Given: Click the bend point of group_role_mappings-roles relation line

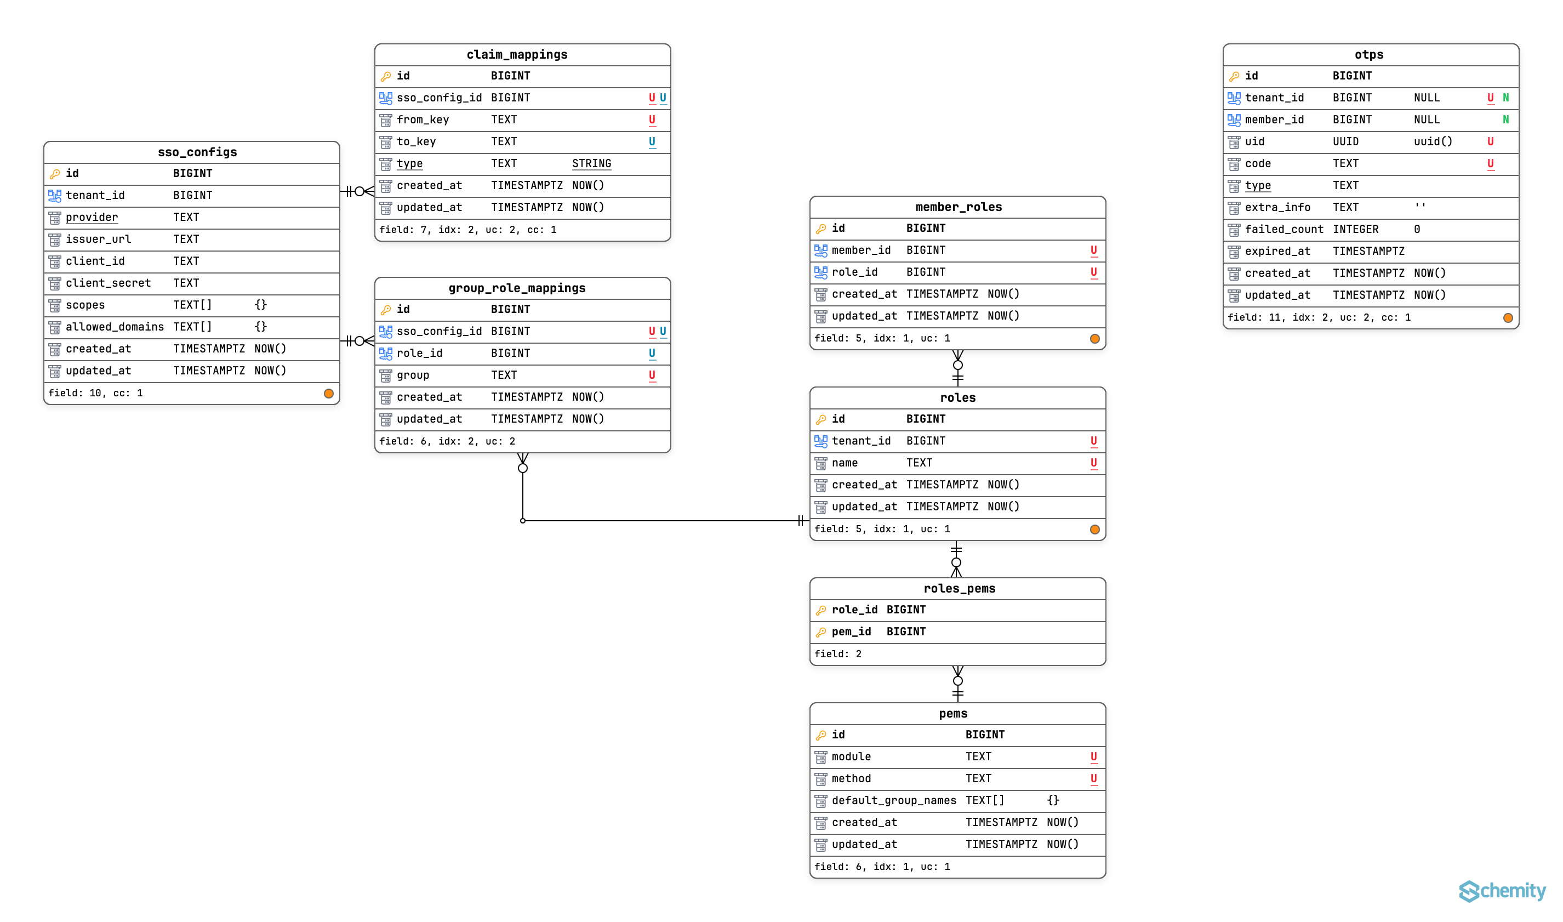Looking at the screenshot, I should (523, 521).
